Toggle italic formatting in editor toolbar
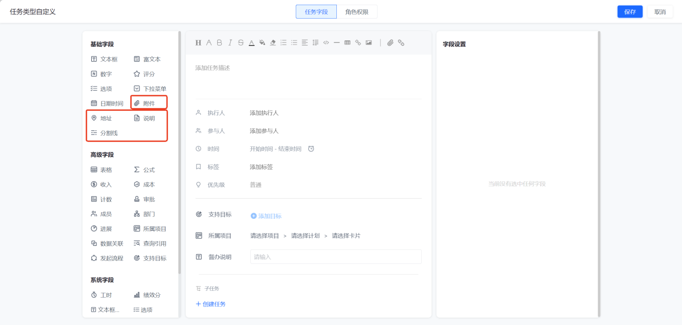 pyautogui.click(x=230, y=43)
